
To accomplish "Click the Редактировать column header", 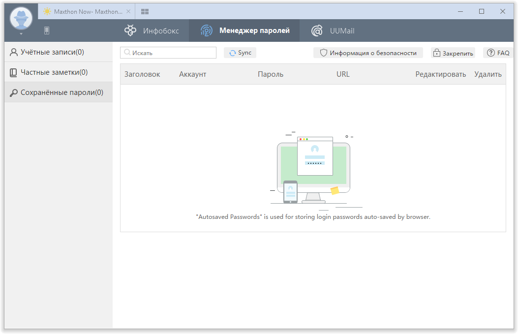I will (441, 74).
